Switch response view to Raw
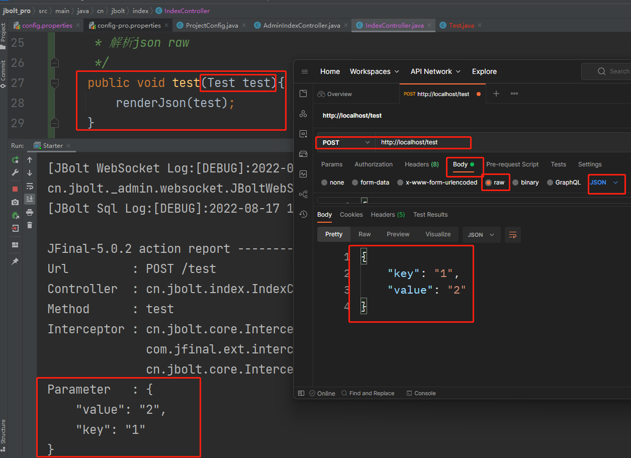Viewport: 631px width, 458px height. coord(365,234)
